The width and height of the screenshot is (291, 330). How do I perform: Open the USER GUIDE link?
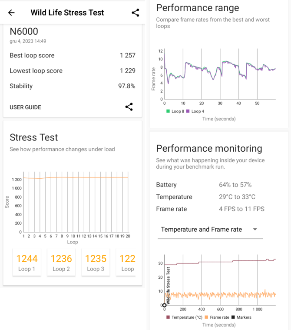pos(25,107)
